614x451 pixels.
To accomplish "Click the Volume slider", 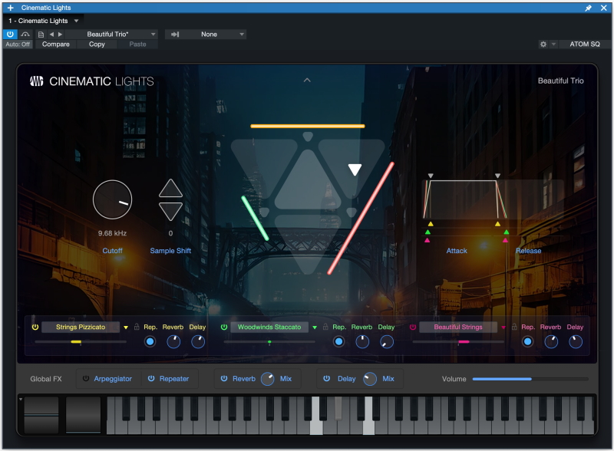I will [530, 379].
